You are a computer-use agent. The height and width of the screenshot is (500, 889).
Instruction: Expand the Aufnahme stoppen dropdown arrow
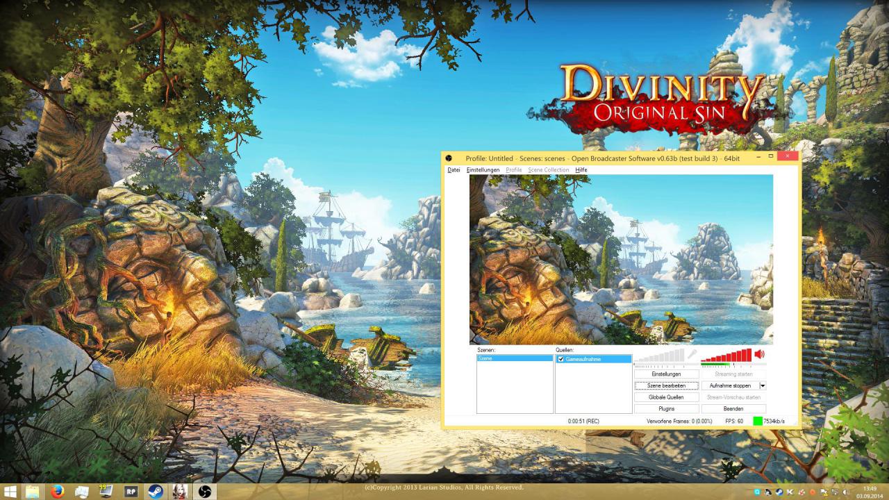763,385
